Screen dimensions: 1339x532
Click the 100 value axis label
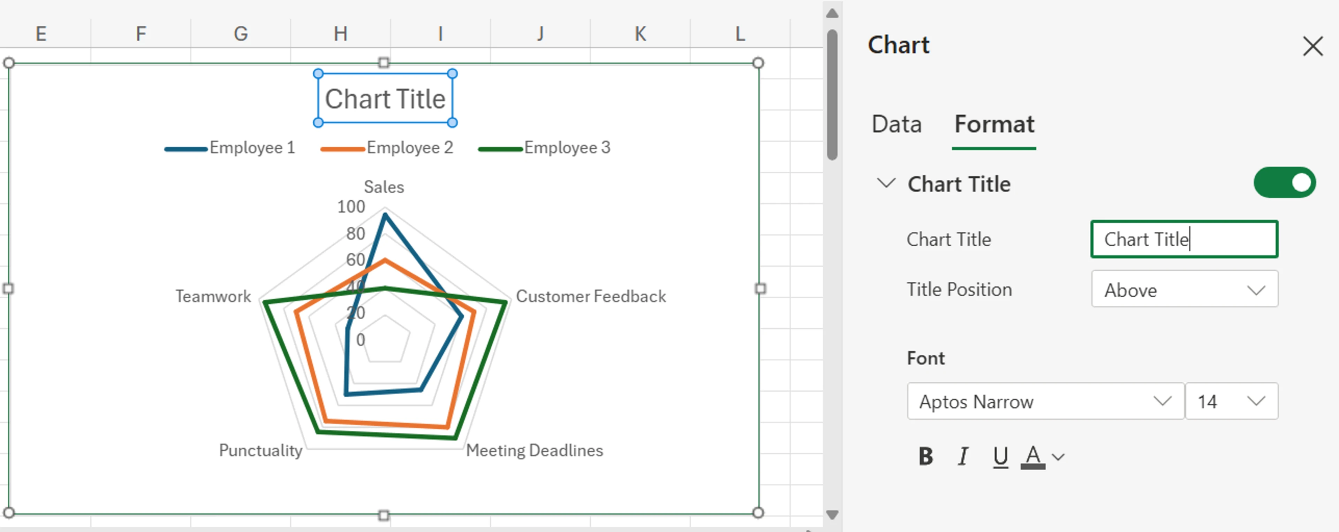point(351,207)
